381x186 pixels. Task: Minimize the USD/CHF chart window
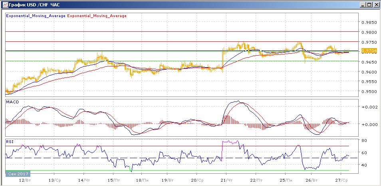point(363,4)
